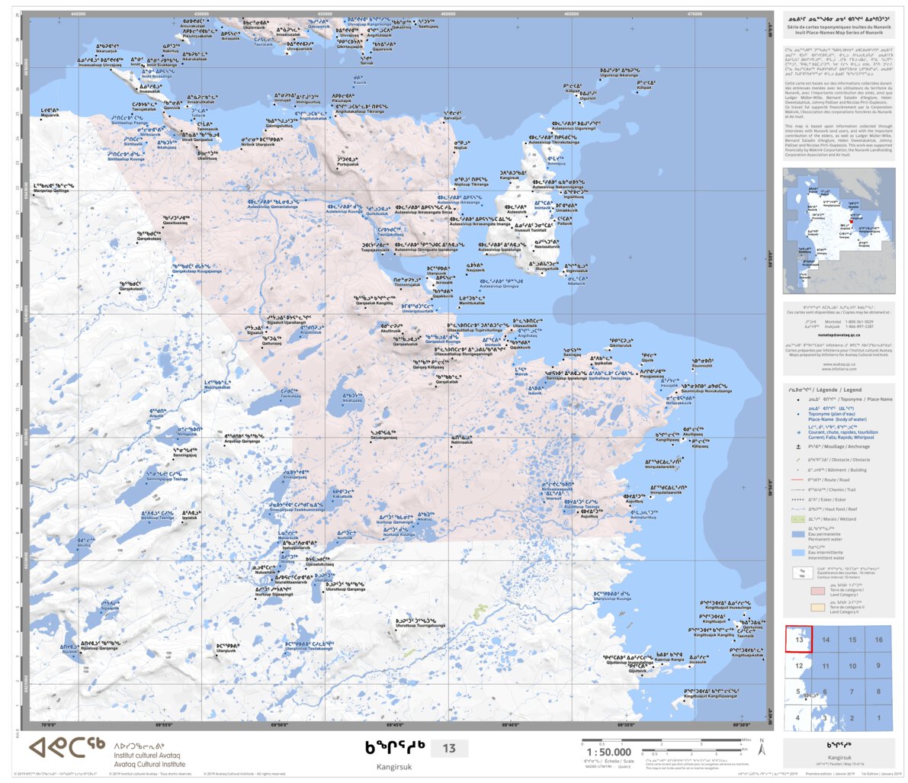Expand the Nunavik overview inset map
The width and height of the screenshot is (908, 783).
coord(839,229)
